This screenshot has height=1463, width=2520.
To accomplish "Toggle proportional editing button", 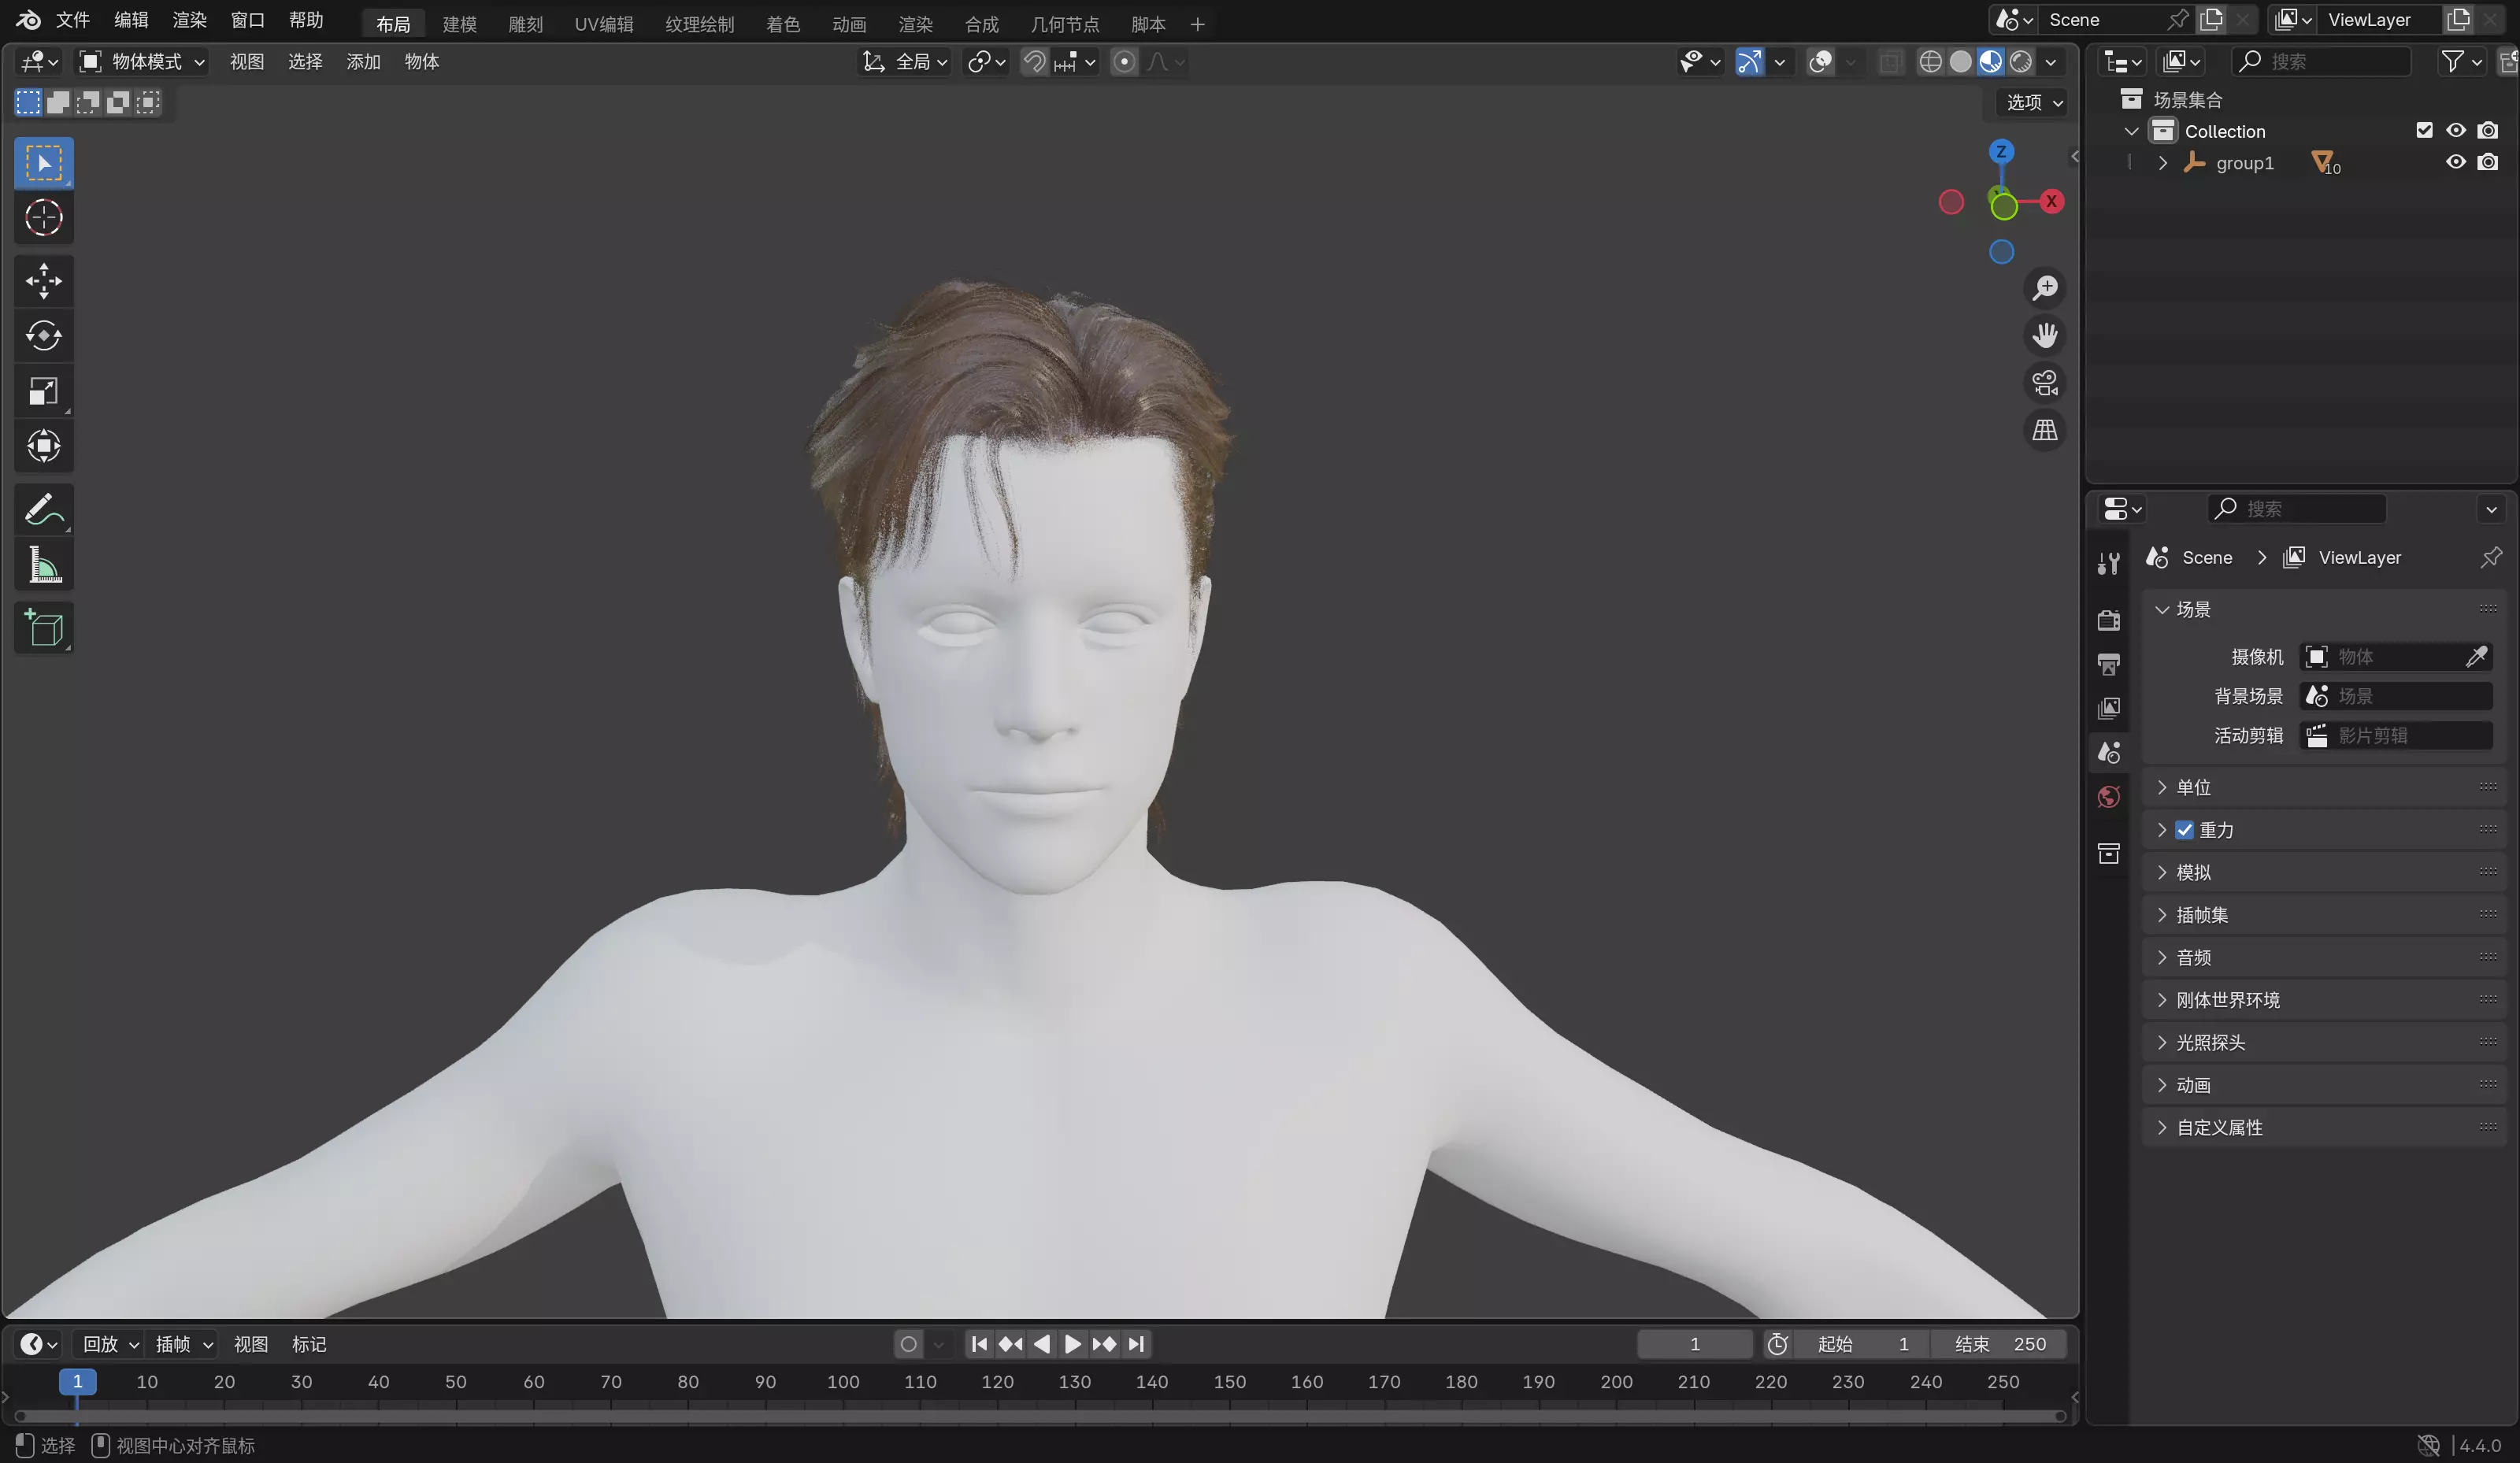I will coord(1124,62).
